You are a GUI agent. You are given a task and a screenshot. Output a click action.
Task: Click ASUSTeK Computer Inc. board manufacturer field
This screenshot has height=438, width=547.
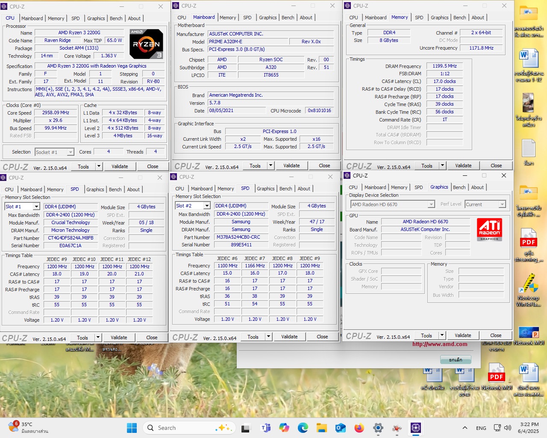[425, 229]
